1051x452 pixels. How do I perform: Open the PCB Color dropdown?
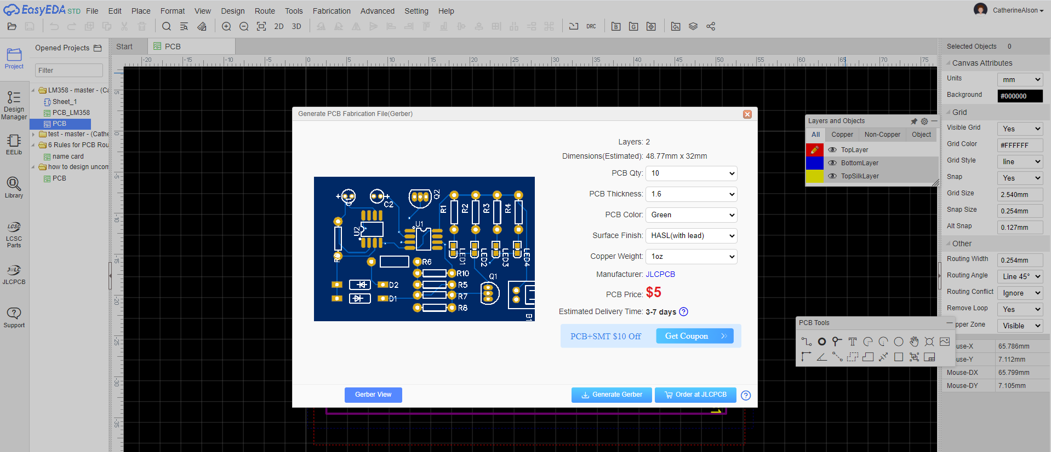691,215
